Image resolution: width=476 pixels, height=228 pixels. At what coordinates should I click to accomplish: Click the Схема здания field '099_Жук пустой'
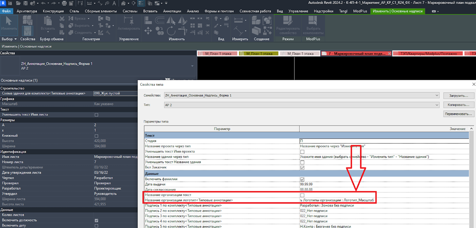coord(115,93)
